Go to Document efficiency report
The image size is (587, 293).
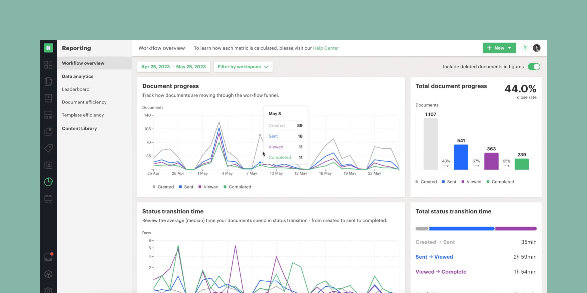click(84, 102)
